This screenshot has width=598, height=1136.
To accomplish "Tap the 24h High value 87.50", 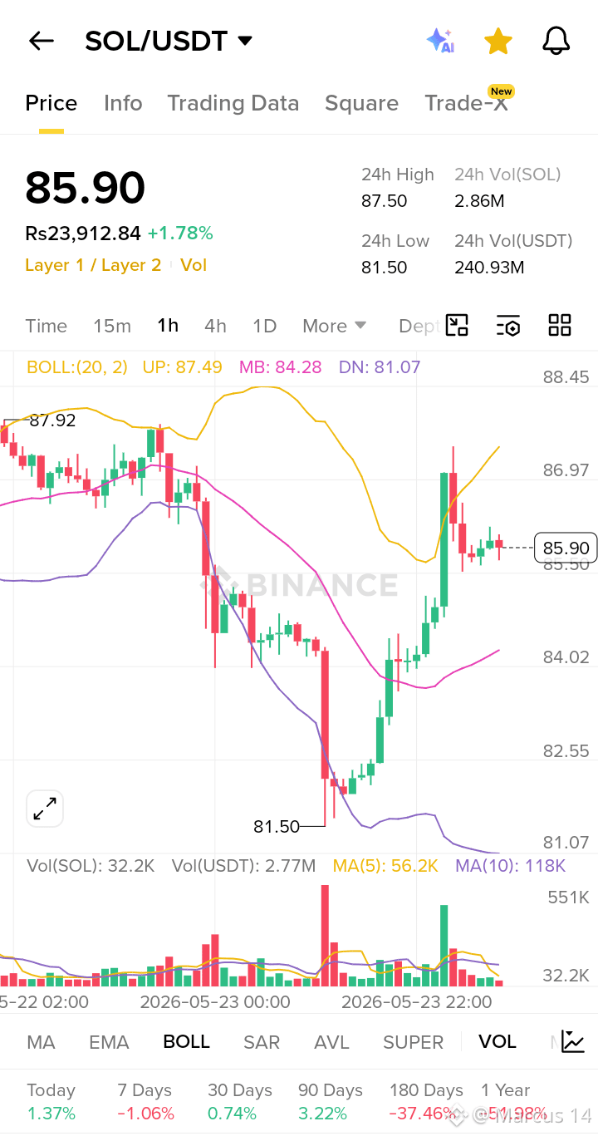I will (384, 201).
